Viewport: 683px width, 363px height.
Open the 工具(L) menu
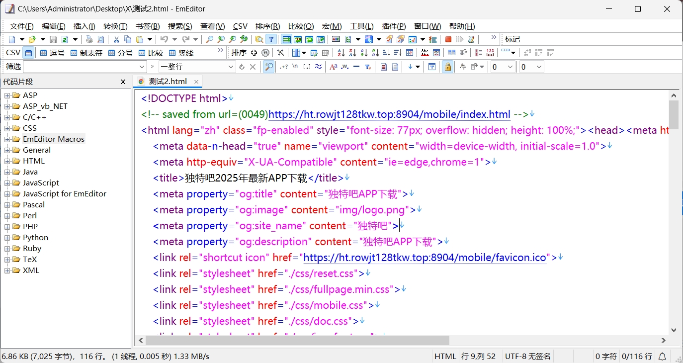click(x=362, y=26)
